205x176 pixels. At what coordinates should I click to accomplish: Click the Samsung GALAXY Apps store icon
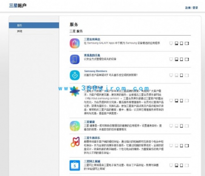pos(75,43)
